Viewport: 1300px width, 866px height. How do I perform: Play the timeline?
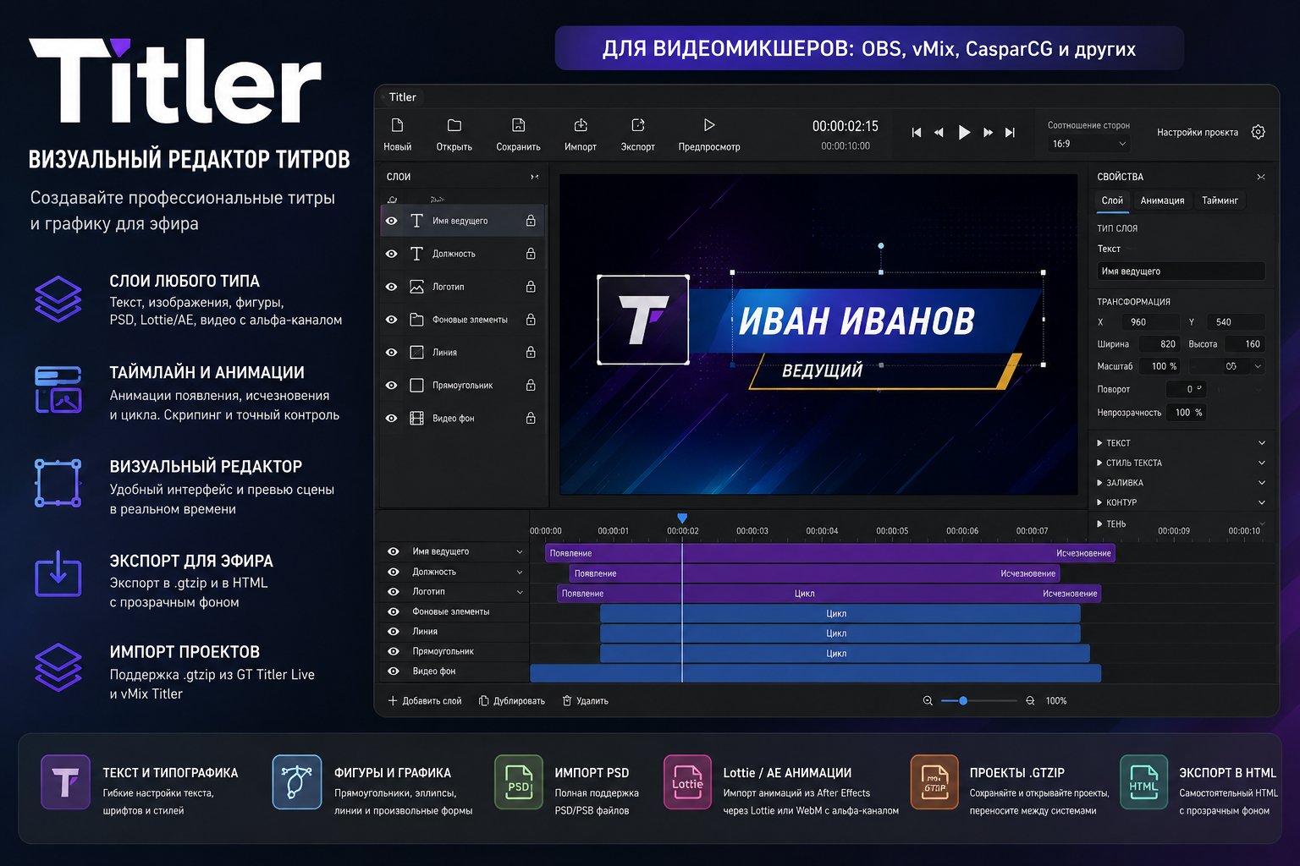tap(964, 132)
